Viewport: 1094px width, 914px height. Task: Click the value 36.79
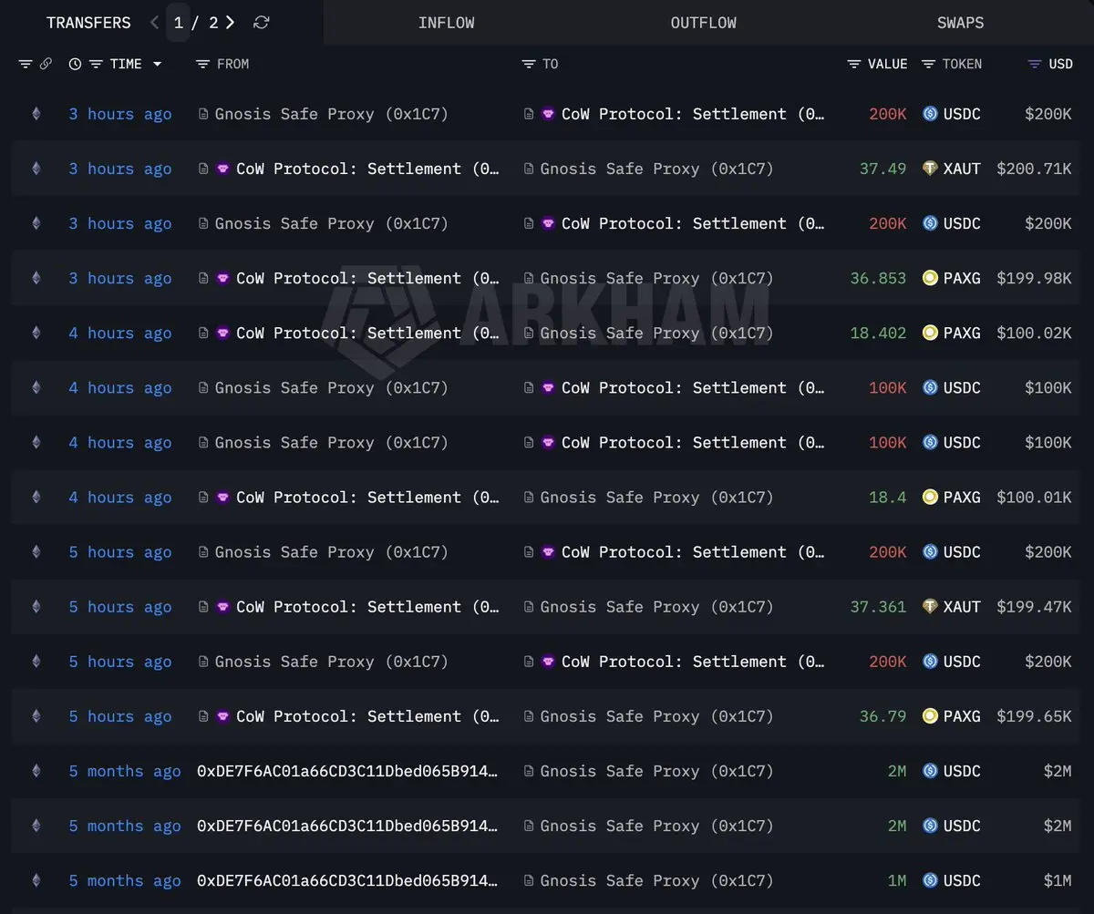click(x=883, y=715)
